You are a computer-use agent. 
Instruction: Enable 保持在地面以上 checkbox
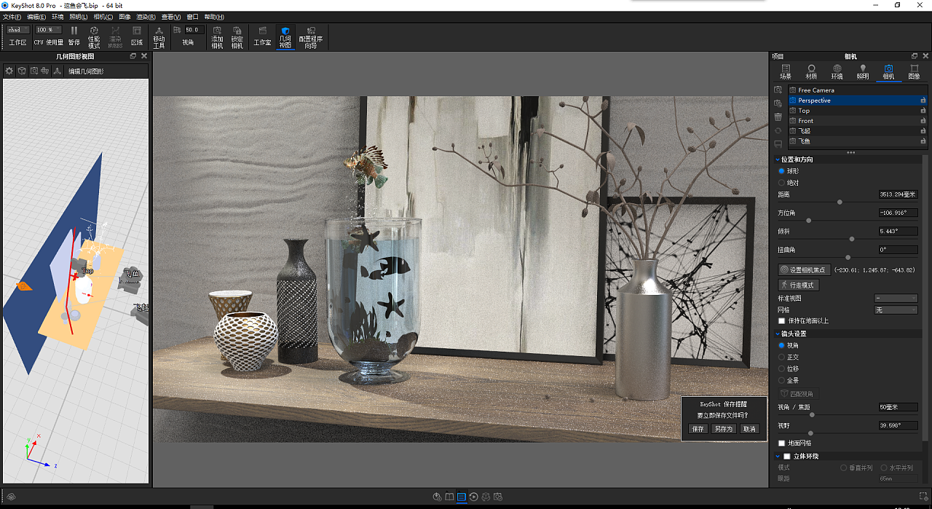coord(782,321)
